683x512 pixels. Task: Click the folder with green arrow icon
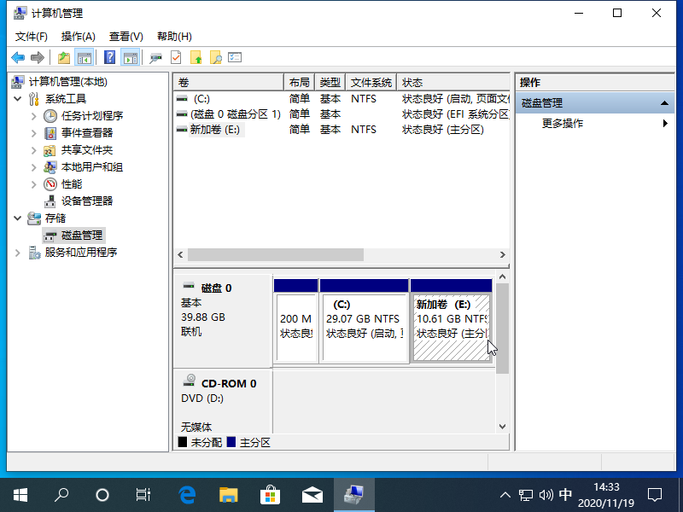point(196,57)
